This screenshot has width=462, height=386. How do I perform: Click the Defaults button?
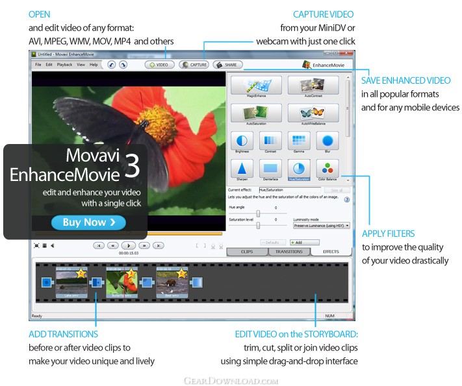click(x=273, y=243)
